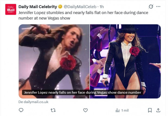Reply to the Jennifer Lopez post
Viewport: 168px width, 116px height.
[21, 110]
